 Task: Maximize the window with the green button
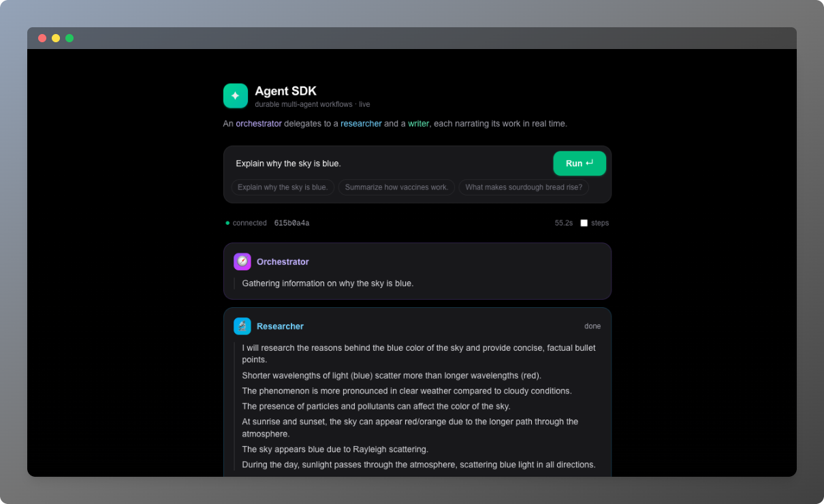[69, 38]
